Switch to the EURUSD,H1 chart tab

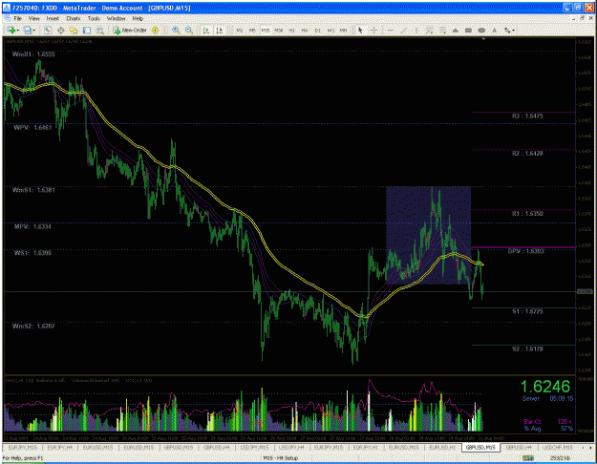pyautogui.click(x=442, y=447)
